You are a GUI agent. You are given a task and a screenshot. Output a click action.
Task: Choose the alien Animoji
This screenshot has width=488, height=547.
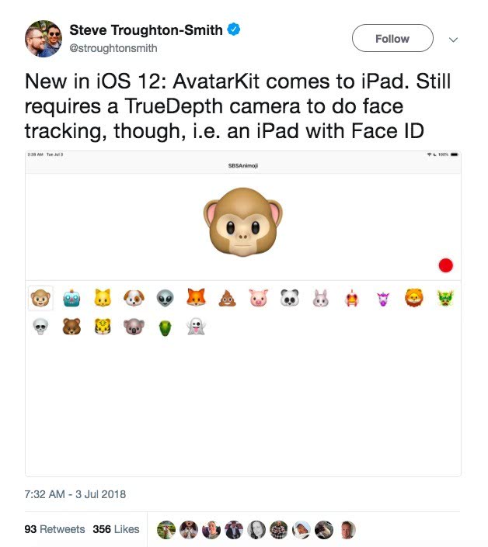(165, 297)
